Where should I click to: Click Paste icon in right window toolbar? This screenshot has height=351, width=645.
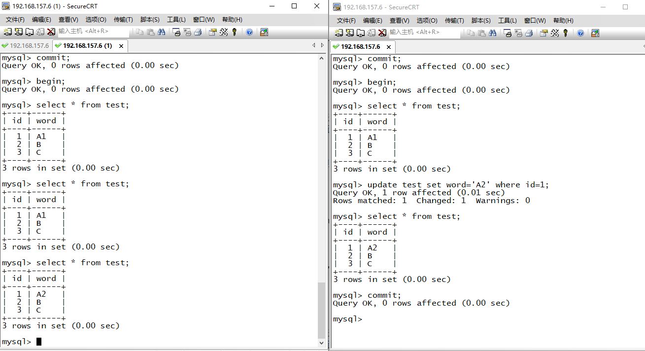point(481,33)
